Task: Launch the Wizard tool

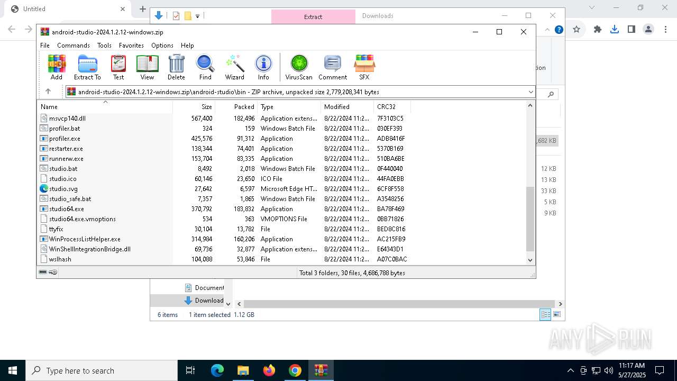Action: (234, 67)
